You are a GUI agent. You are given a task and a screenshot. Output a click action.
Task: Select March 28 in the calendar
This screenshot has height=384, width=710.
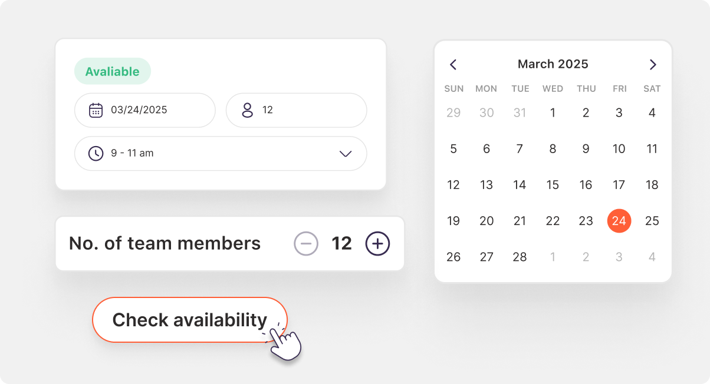point(520,257)
